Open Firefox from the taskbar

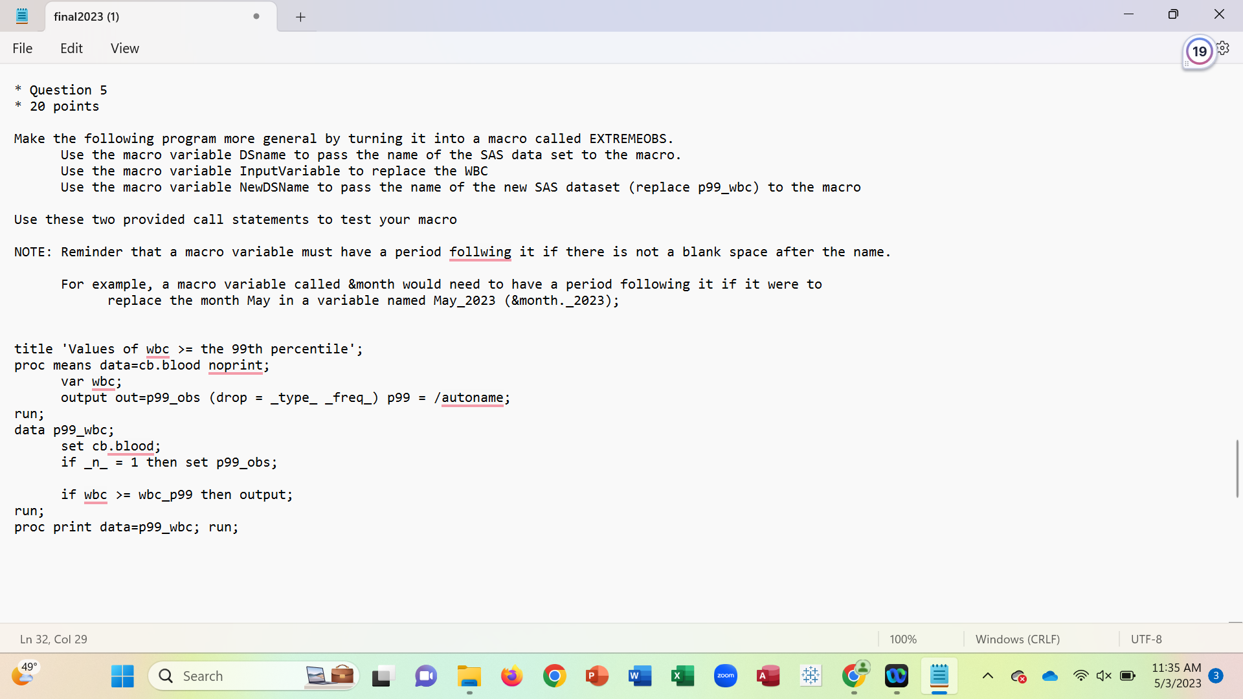coord(511,676)
